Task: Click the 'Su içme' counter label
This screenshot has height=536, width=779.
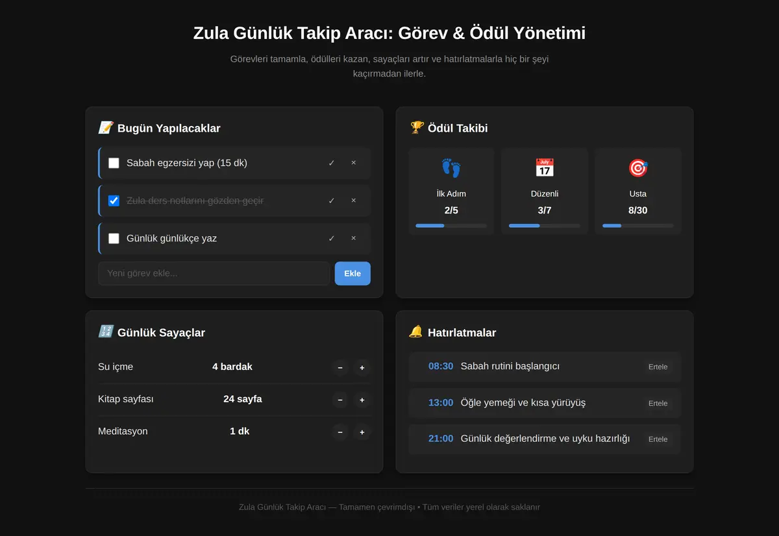Action: (116, 367)
